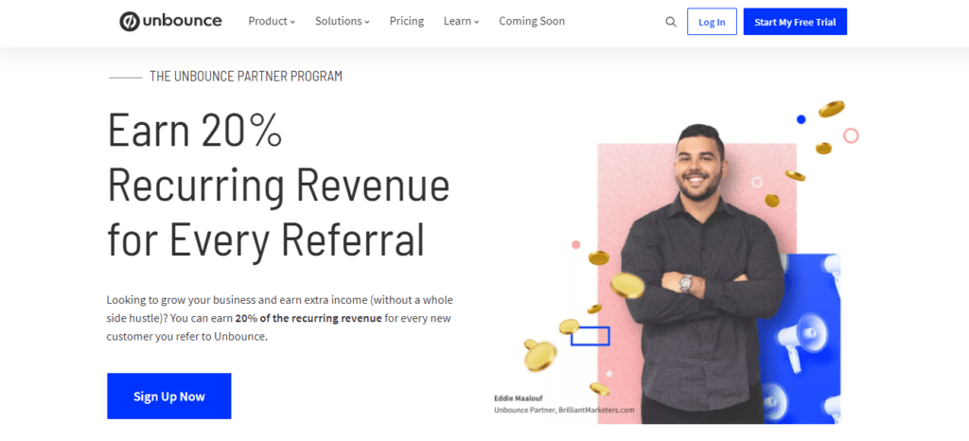Viewport: 969px width, 441px height.
Task: Click the Unbounce wordmark in header
Action: 183,21
